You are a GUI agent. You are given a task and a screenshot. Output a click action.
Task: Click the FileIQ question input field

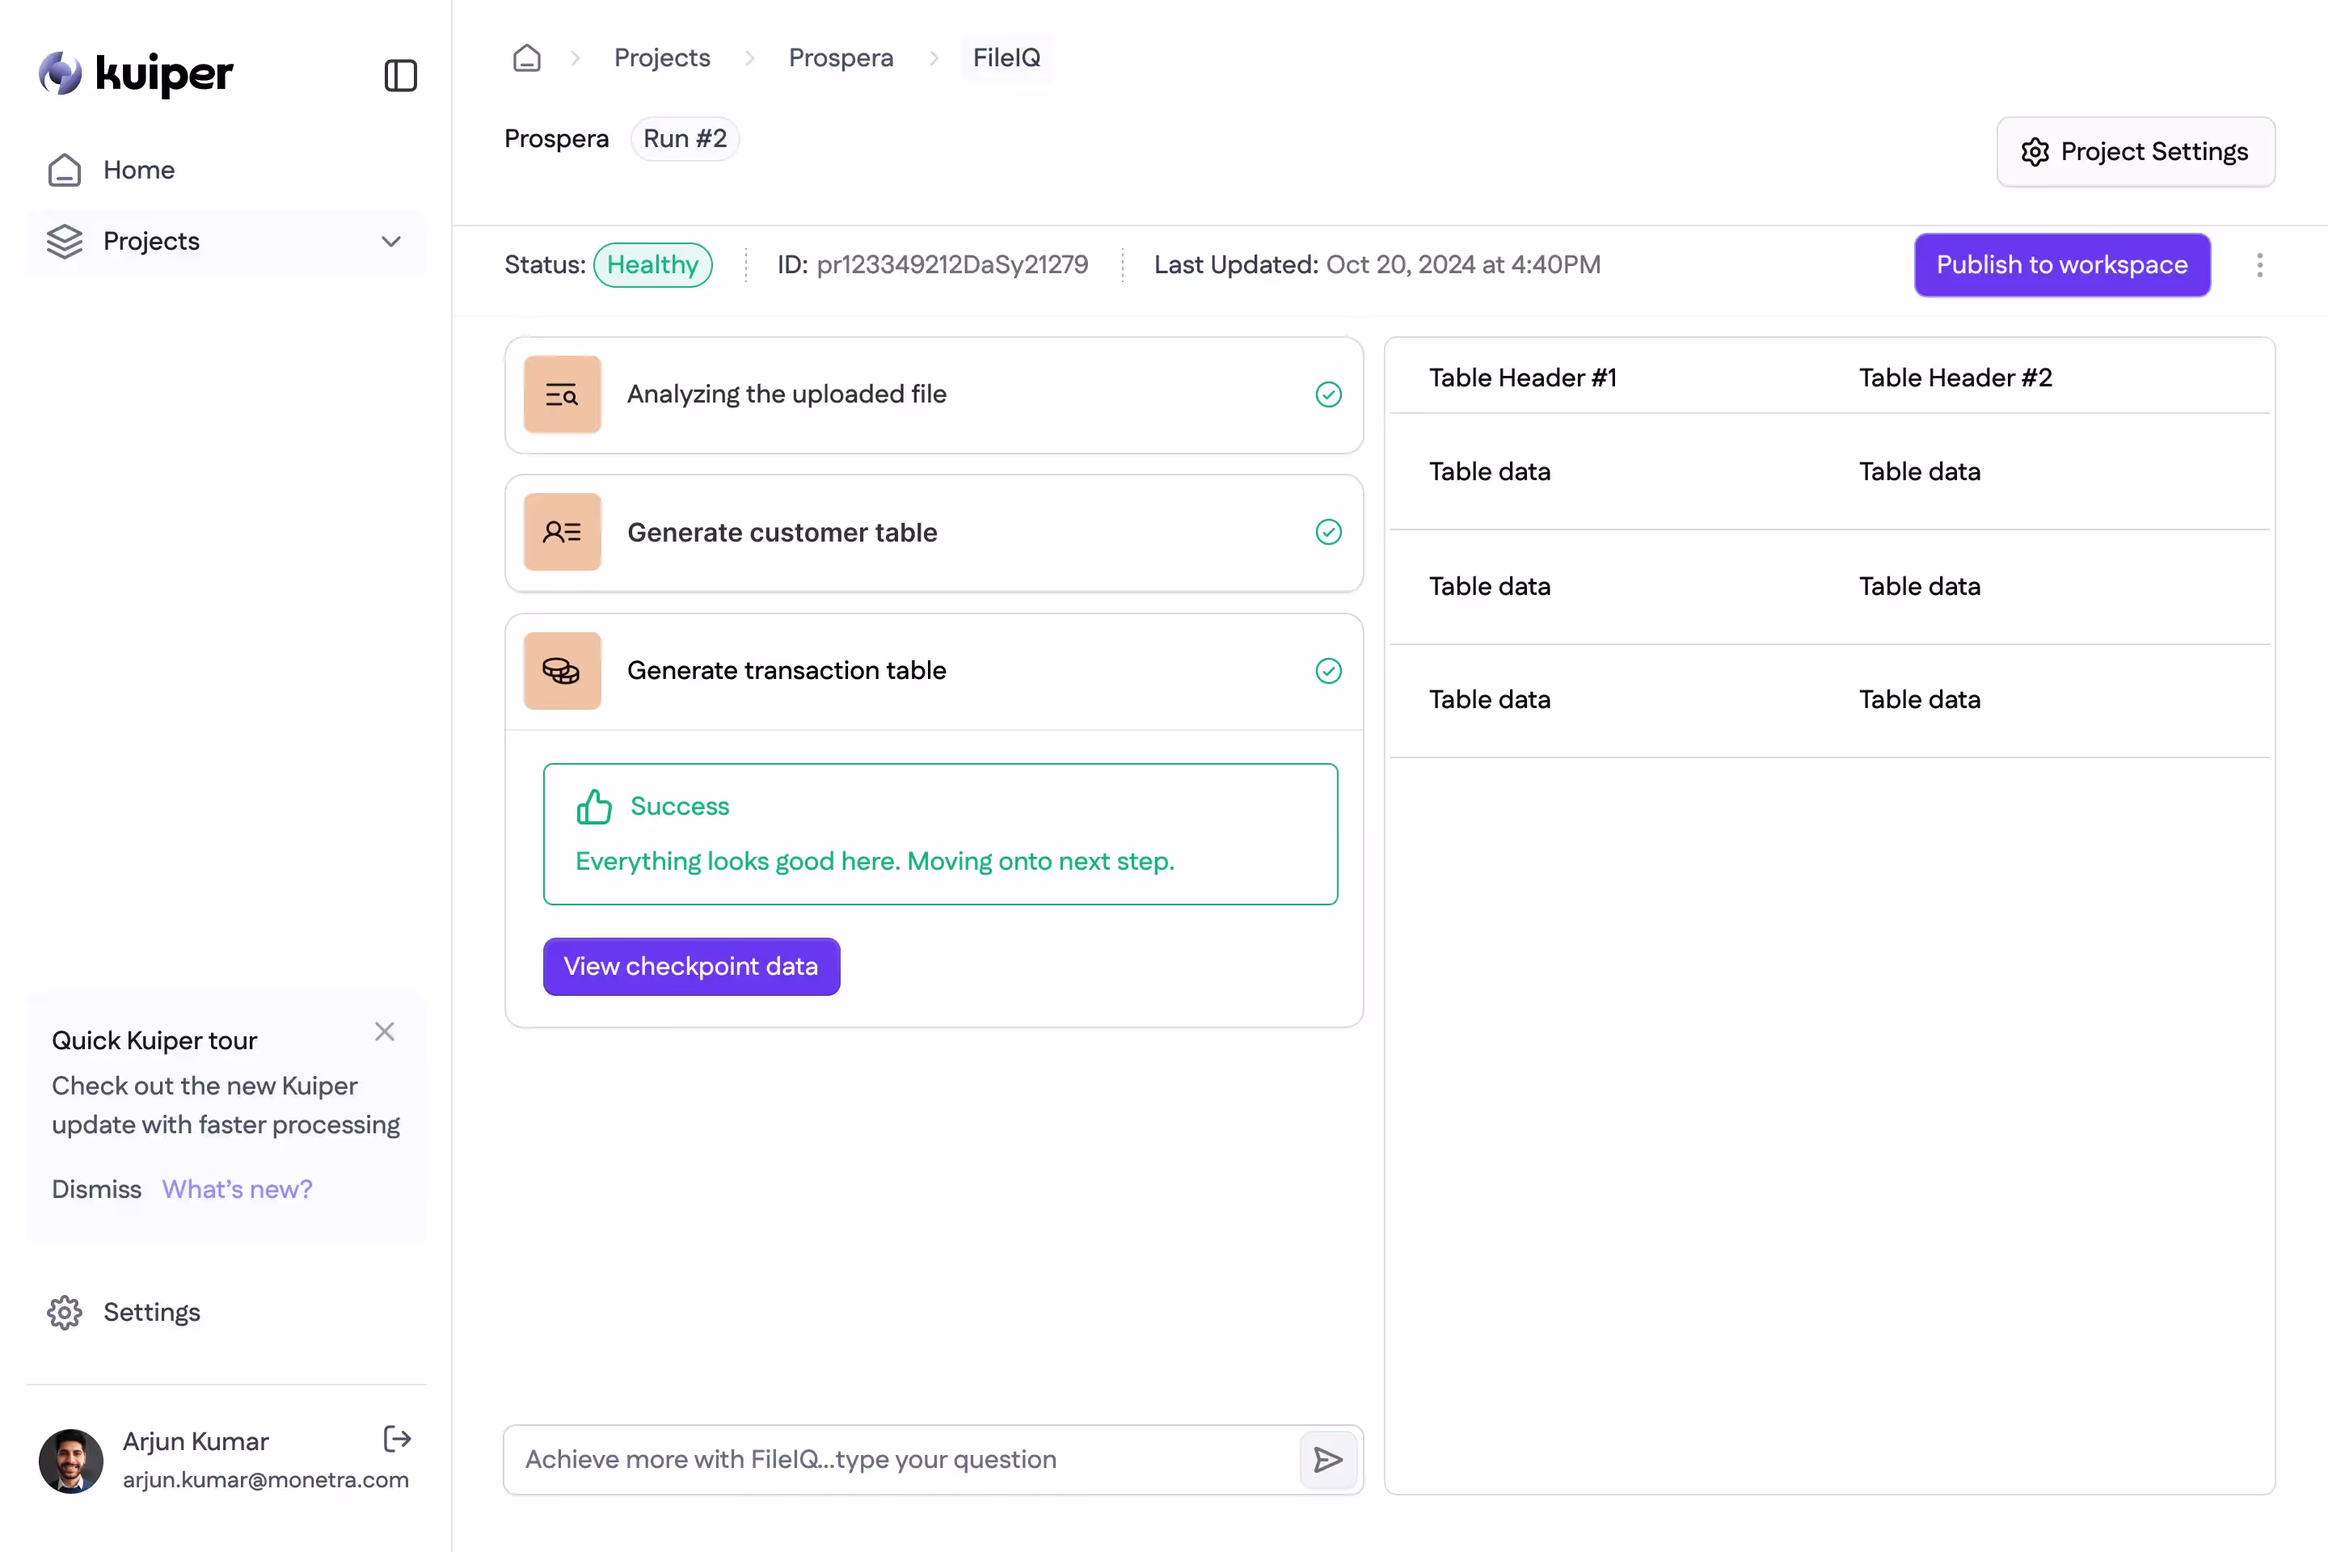point(900,1459)
